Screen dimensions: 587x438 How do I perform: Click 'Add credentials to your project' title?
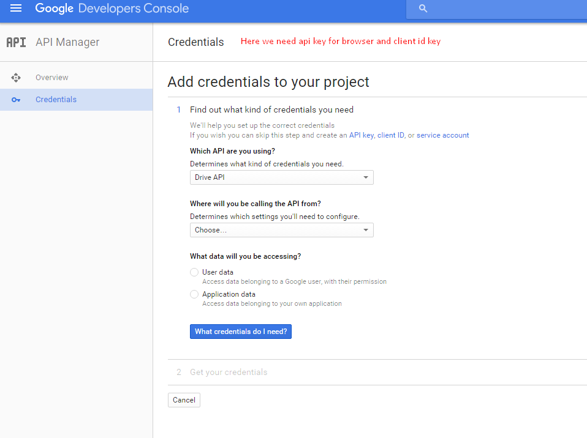(268, 82)
